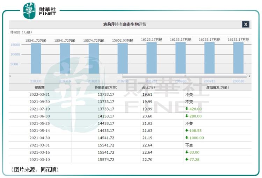Select the 2021-04-30 row date cell
262x178 pixels.
(39, 138)
